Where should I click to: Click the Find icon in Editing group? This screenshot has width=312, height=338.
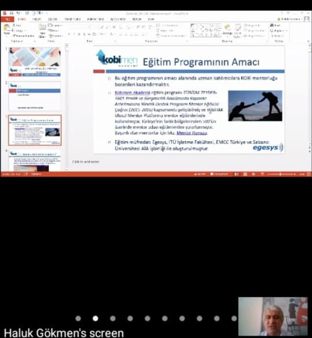(x=276, y=25)
